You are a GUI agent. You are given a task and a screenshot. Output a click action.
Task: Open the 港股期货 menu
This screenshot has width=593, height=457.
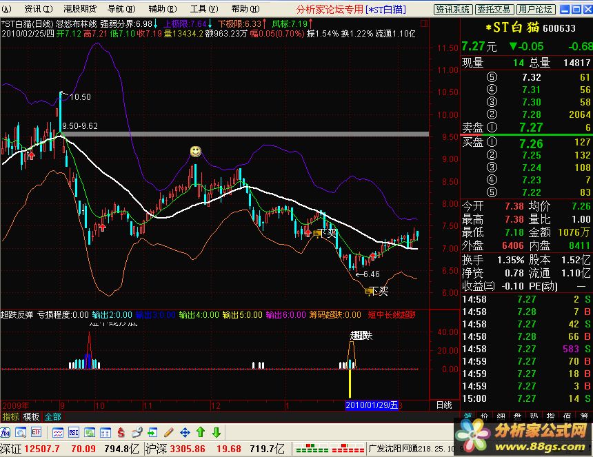click(x=80, y=9)
